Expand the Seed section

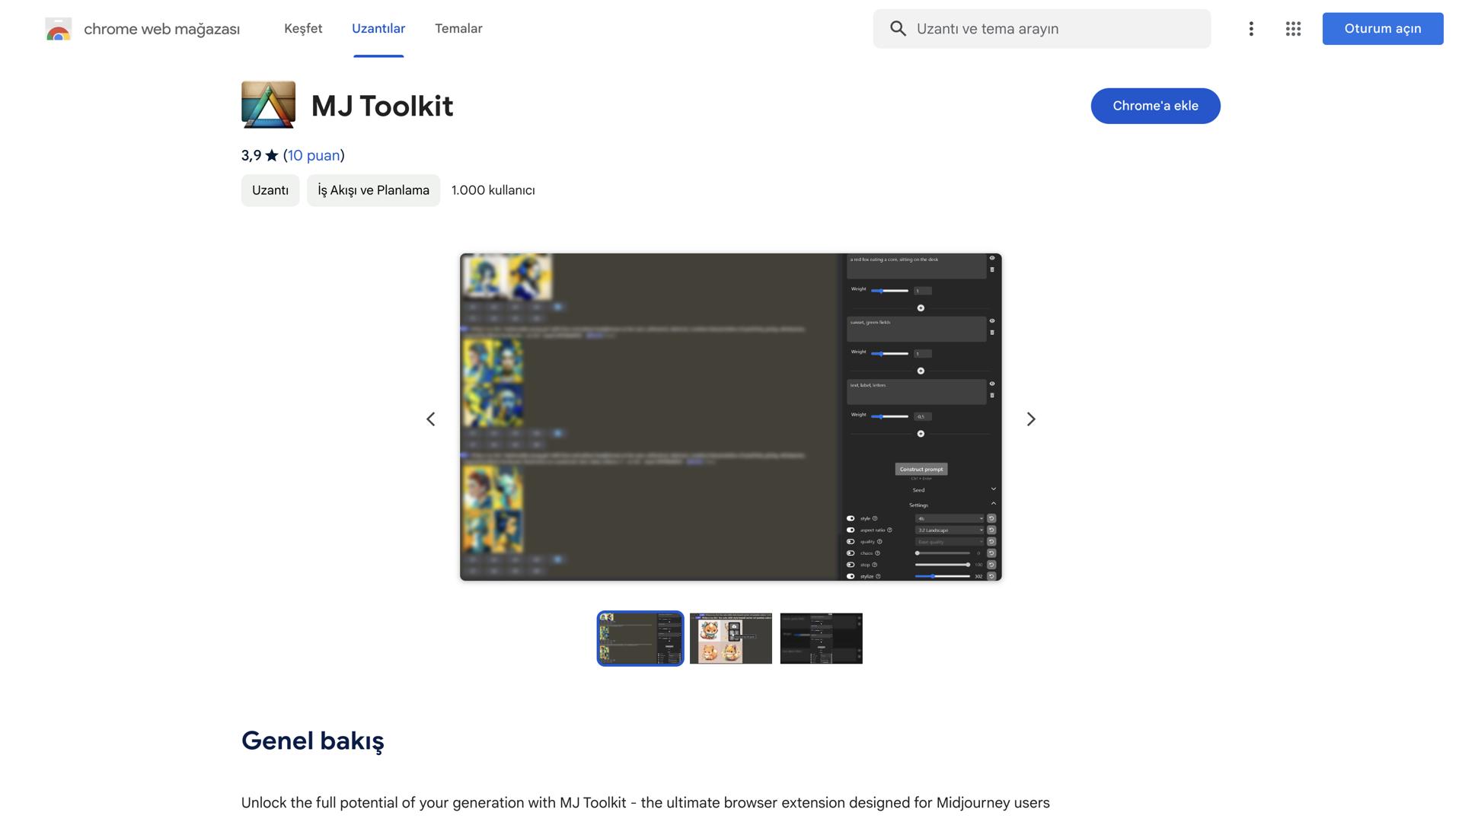click(x=991, y=489)
